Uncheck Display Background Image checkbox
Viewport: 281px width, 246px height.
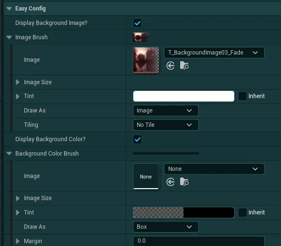click(x=138, y=23)
